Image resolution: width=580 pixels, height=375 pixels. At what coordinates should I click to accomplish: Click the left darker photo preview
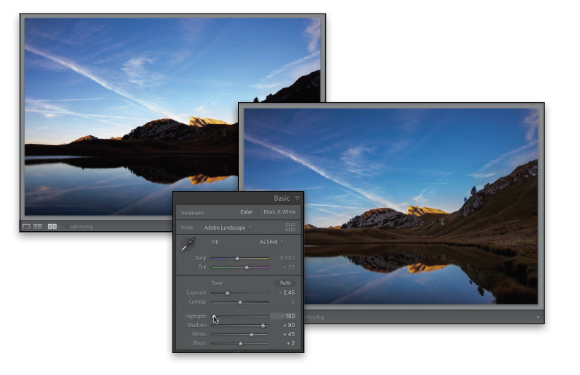[127, 106]
